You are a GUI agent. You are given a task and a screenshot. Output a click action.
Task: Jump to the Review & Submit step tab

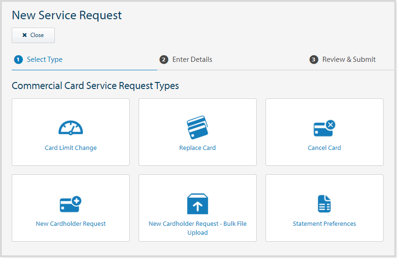349,59
